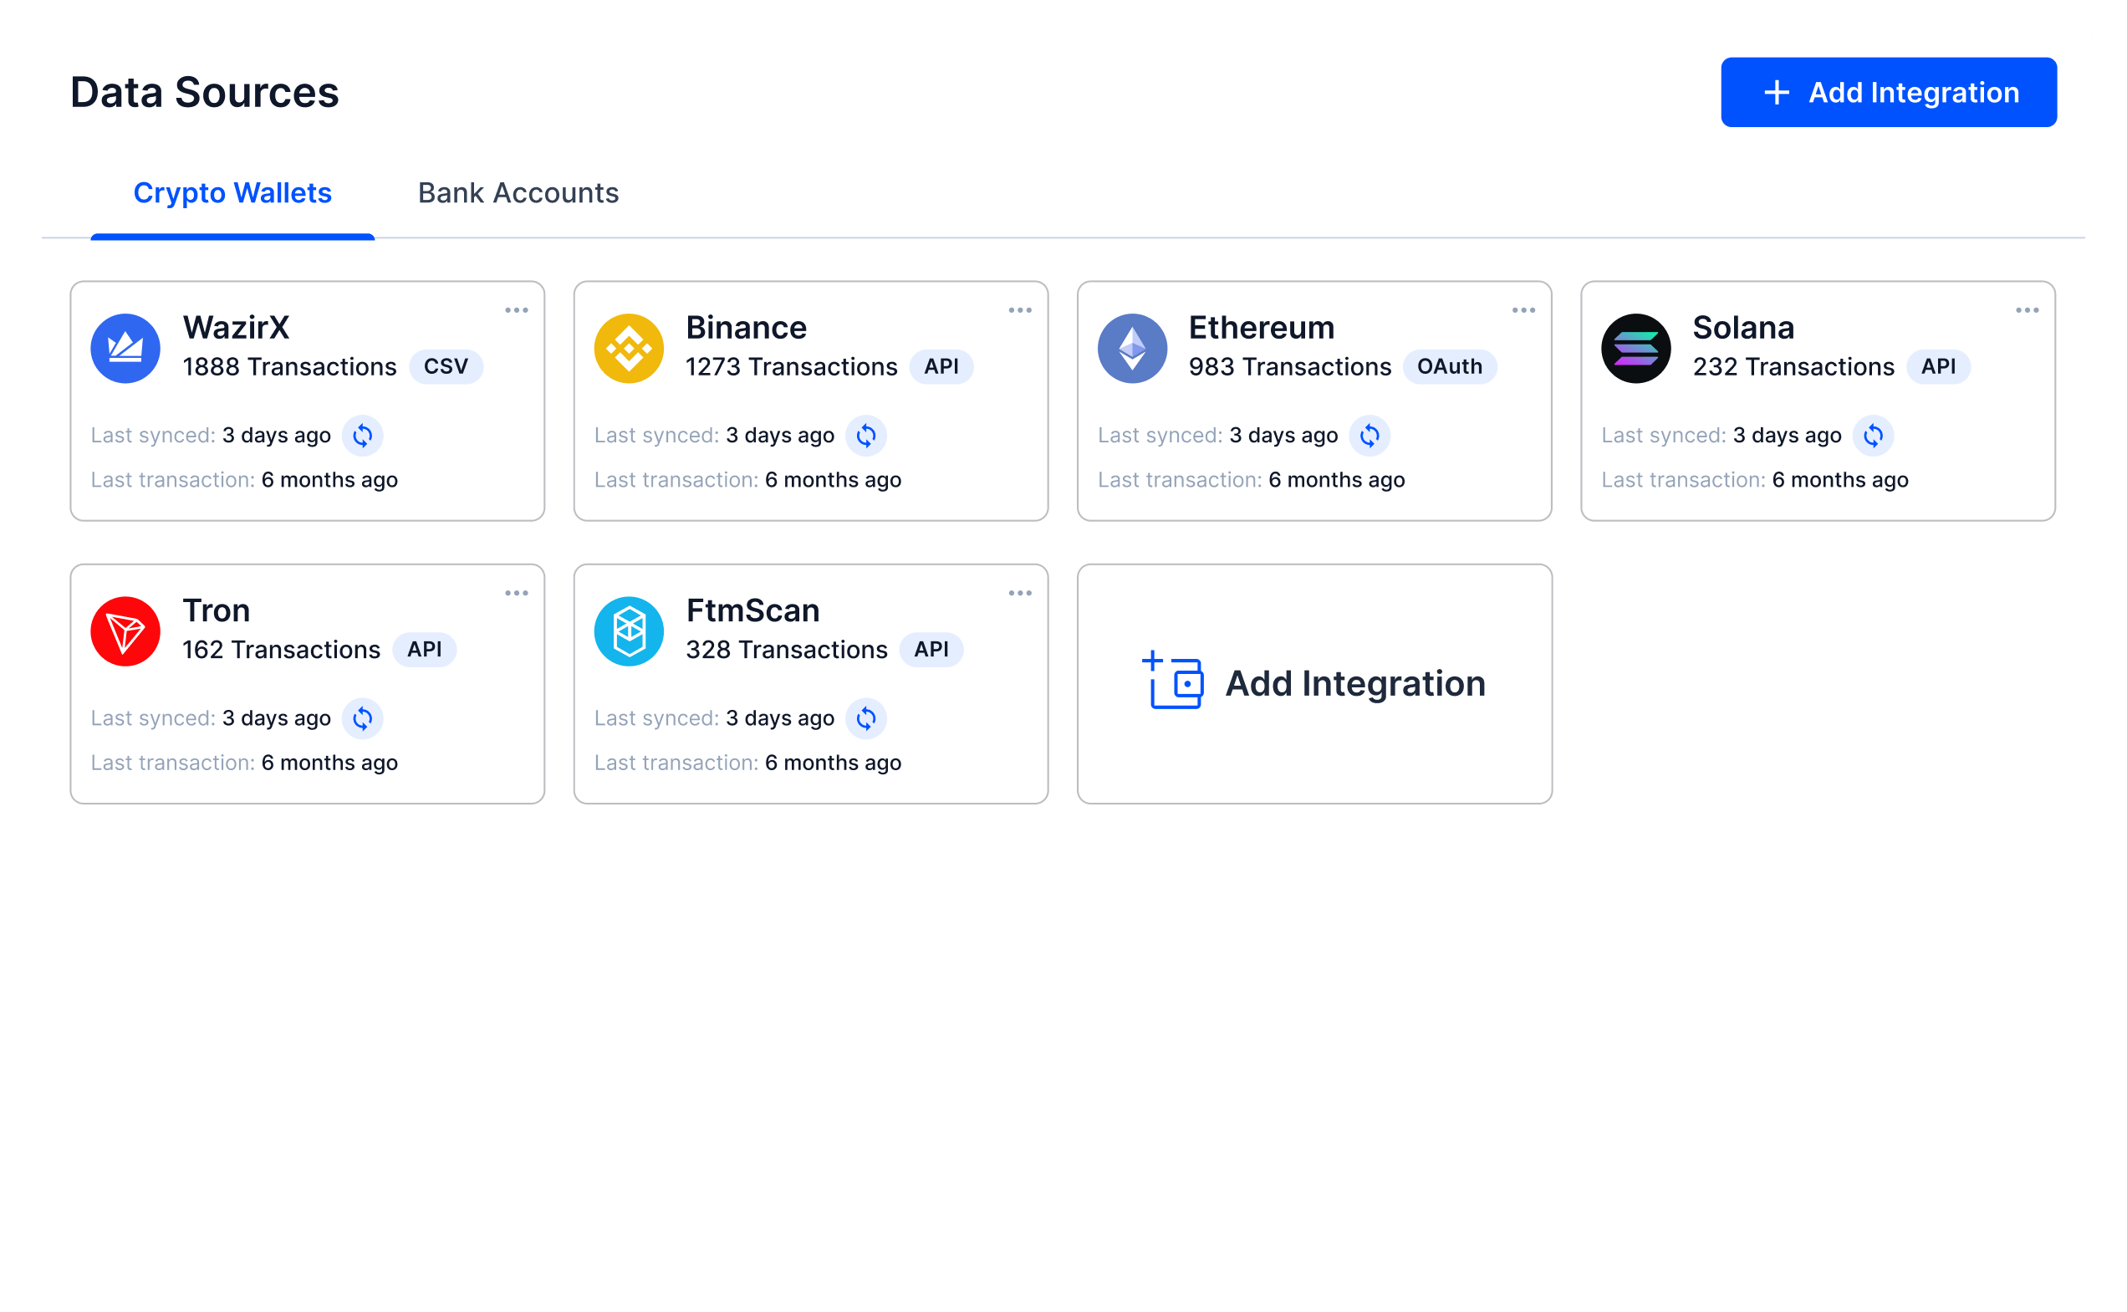The width and height of the screenshot is (2127, 1312).
Task: Select the WazirX wallet name
Action: pos(236,327)
